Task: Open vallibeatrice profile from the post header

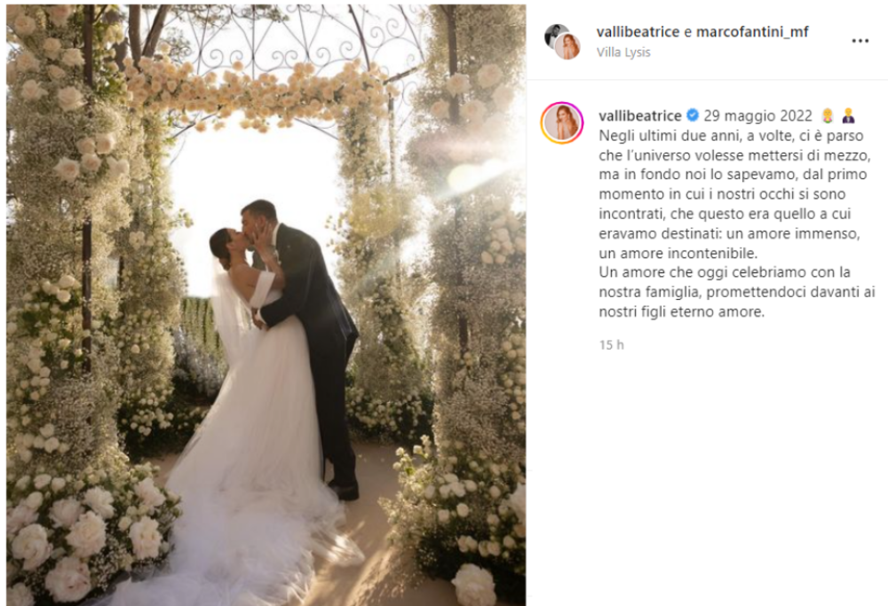Action: tap(638, 32)
